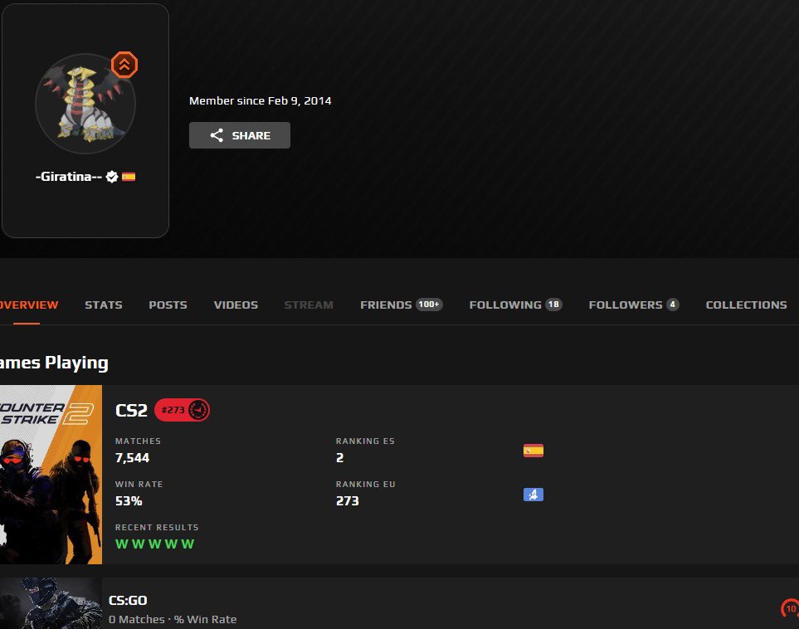799x629 pixels.
Task: Click the Ranking ES value 2
Action: click(x=340, y=458)
